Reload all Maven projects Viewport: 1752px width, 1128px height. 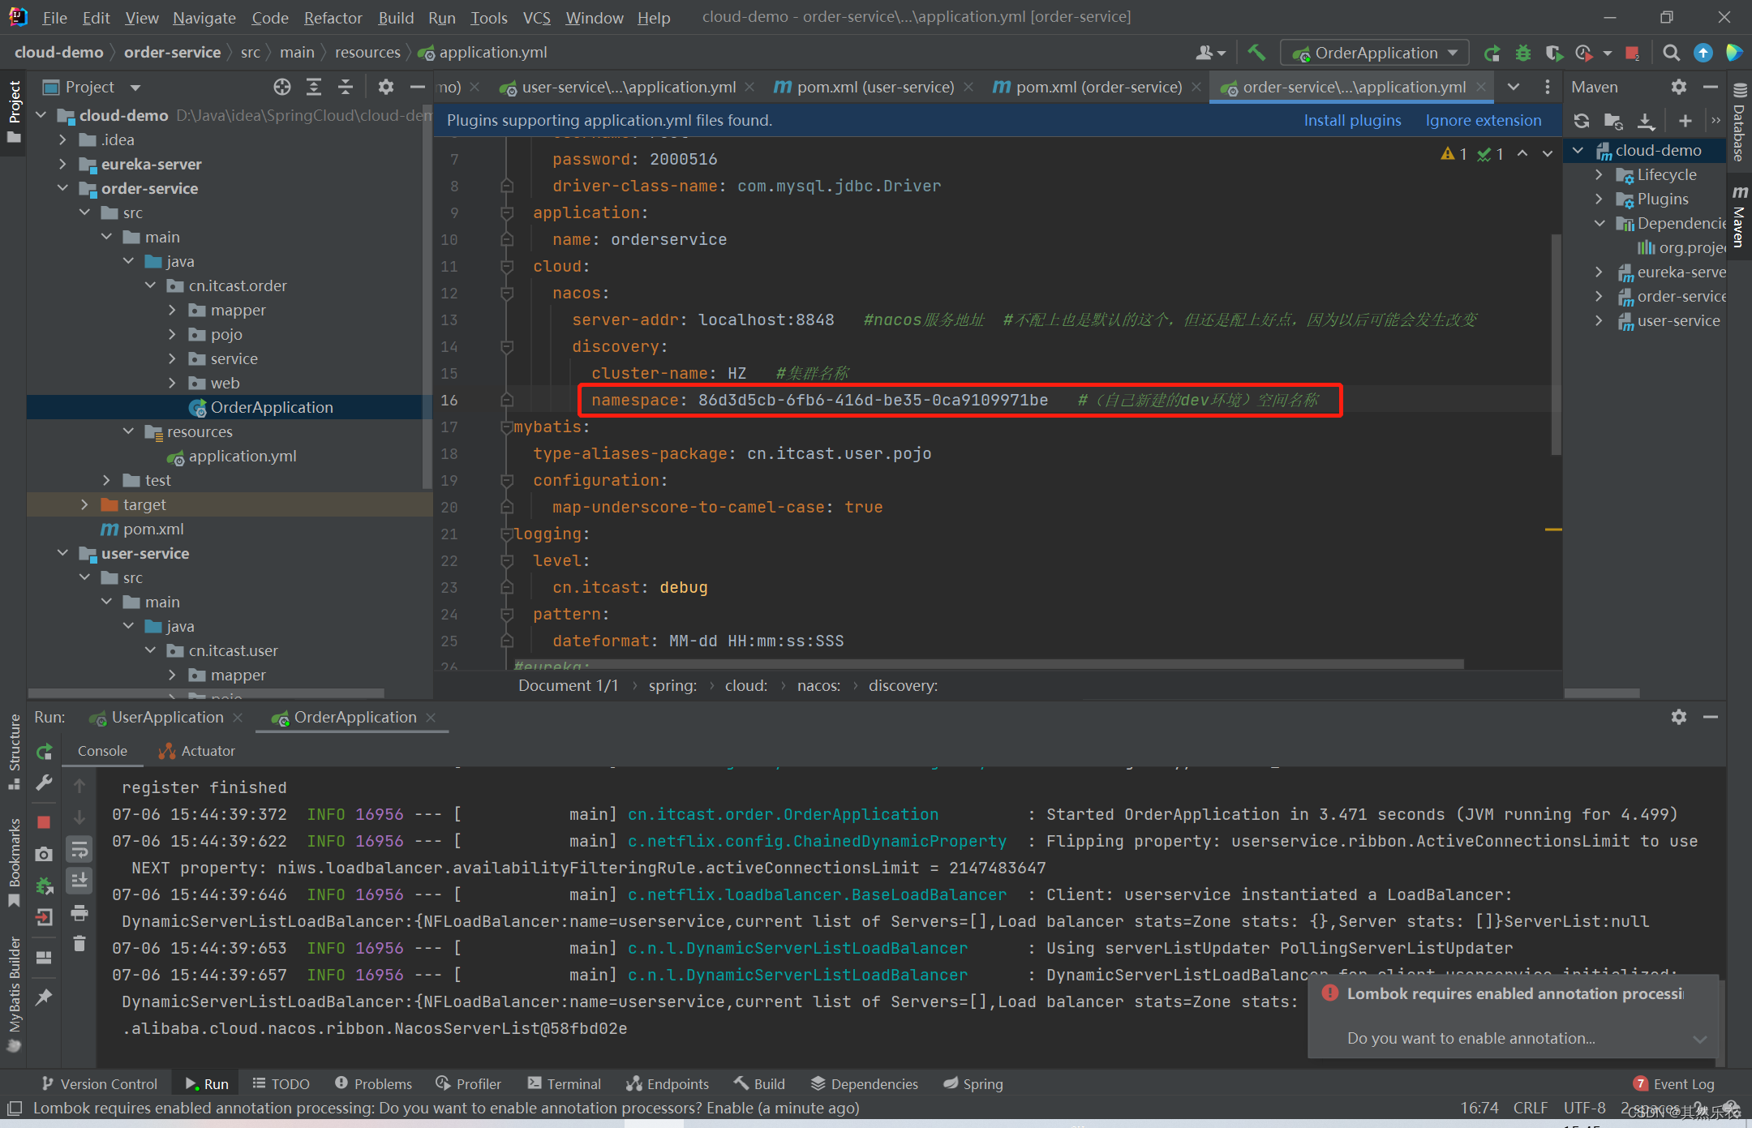(x=1582, y=121)
